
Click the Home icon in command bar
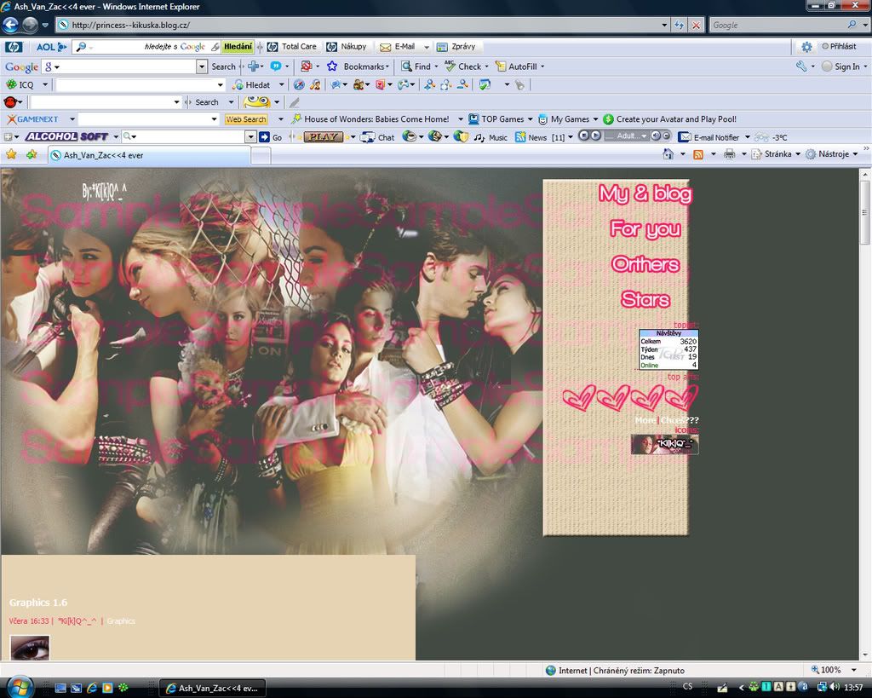coord(669,154)
